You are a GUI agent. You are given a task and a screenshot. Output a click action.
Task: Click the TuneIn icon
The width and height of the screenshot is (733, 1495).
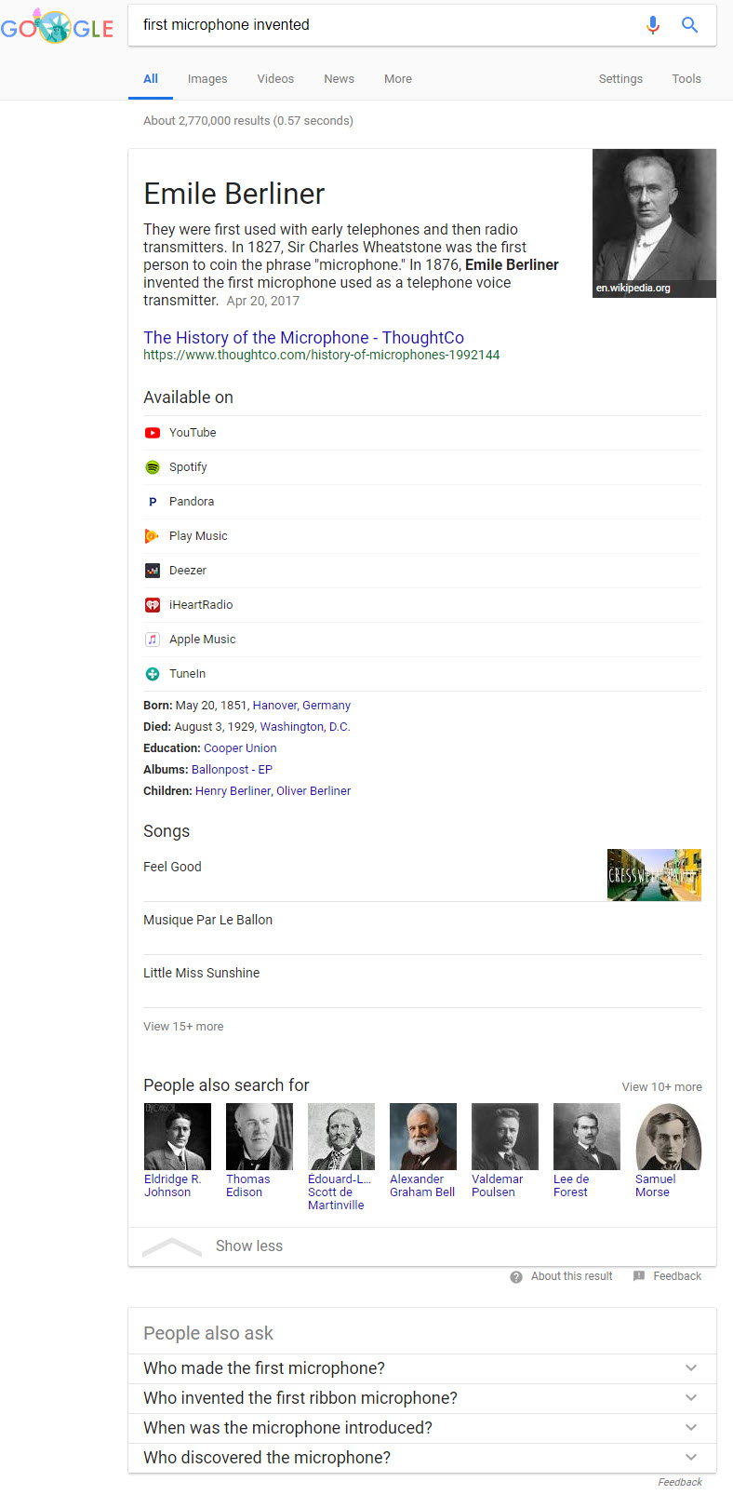click(153, 674)
